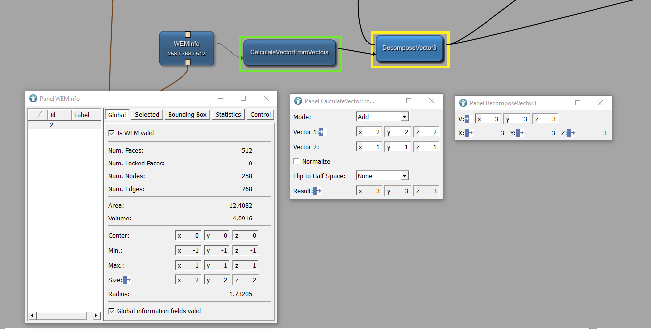Open the Control tab

pyautogui.click(x=260, y=115)
